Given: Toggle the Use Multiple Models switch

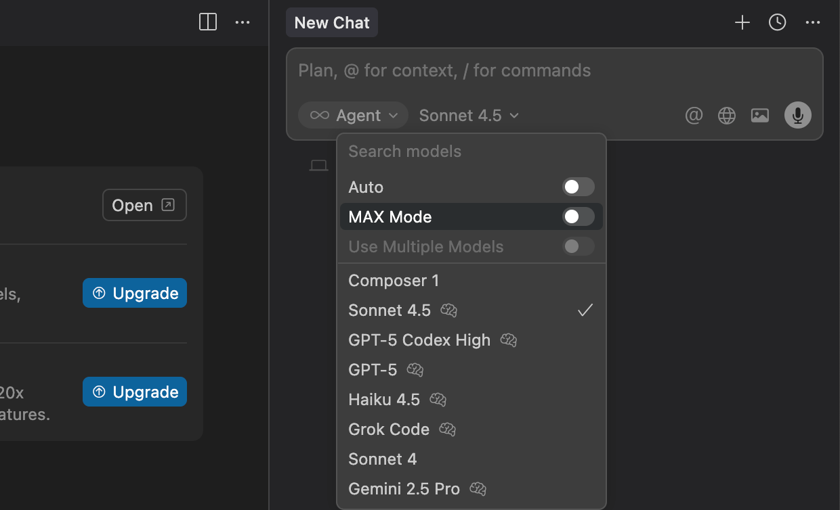Looking at the screenshot, I should [578, 246].
